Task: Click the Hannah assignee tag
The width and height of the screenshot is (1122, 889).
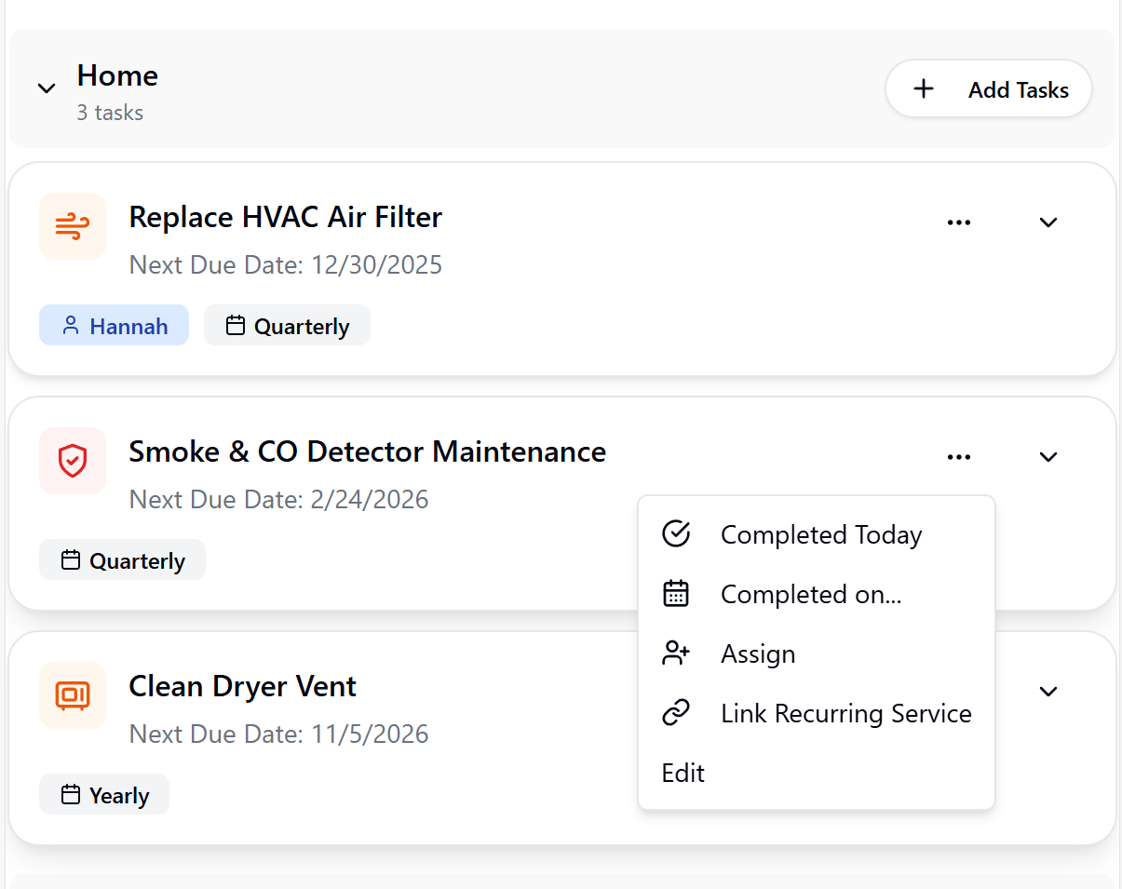Action: click(x=114, y=325)
